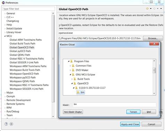Screen dimensions: 165x131
Task: Select Workspace ARM Toolchains Paths
Action: pos(28,66)
